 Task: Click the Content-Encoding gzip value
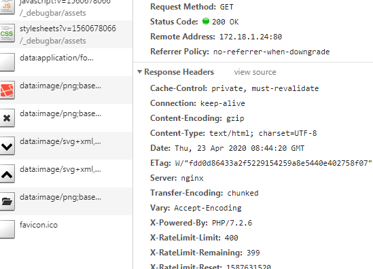pos(235,118)
